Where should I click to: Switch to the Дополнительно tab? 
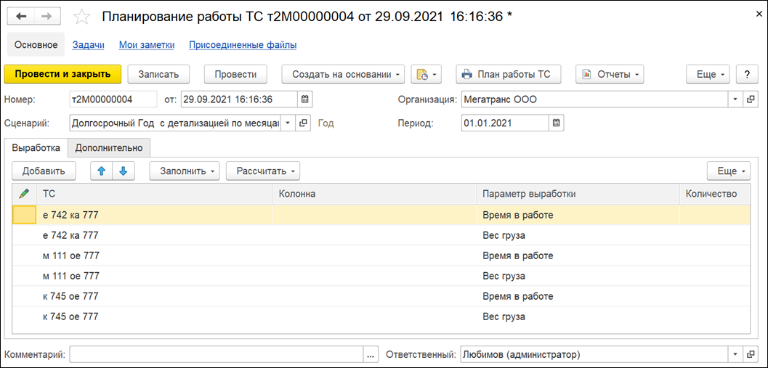point(109,147)
